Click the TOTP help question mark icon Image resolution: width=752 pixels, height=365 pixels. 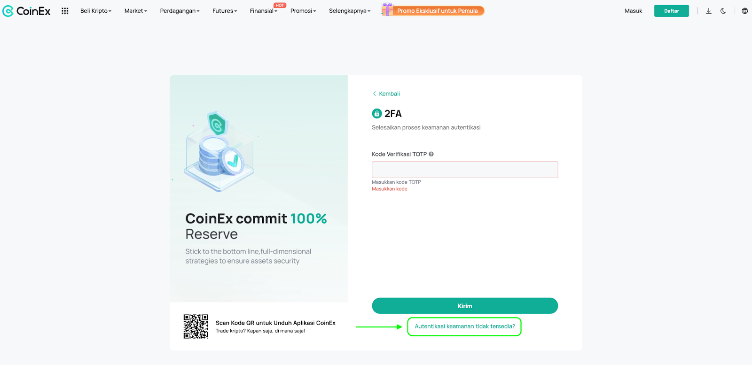click(431, 154)
